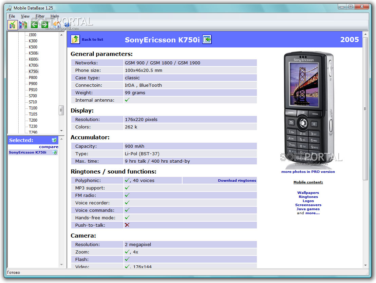Click the details pane scrollbar down arrow
This screenshot has width=376, height=283.
365,265
